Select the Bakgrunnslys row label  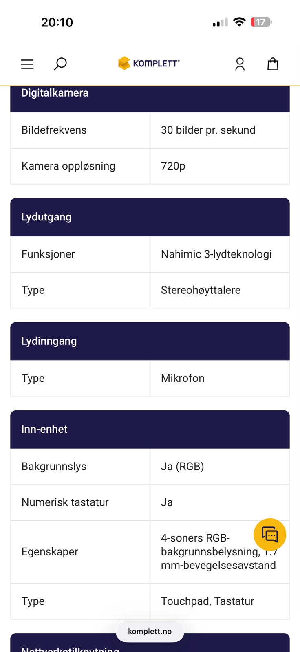click(x=54, y=467)
